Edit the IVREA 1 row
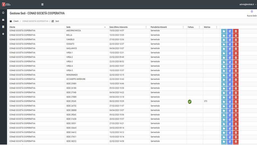This screenshot has width=257, height=145. tap(230, 53)
